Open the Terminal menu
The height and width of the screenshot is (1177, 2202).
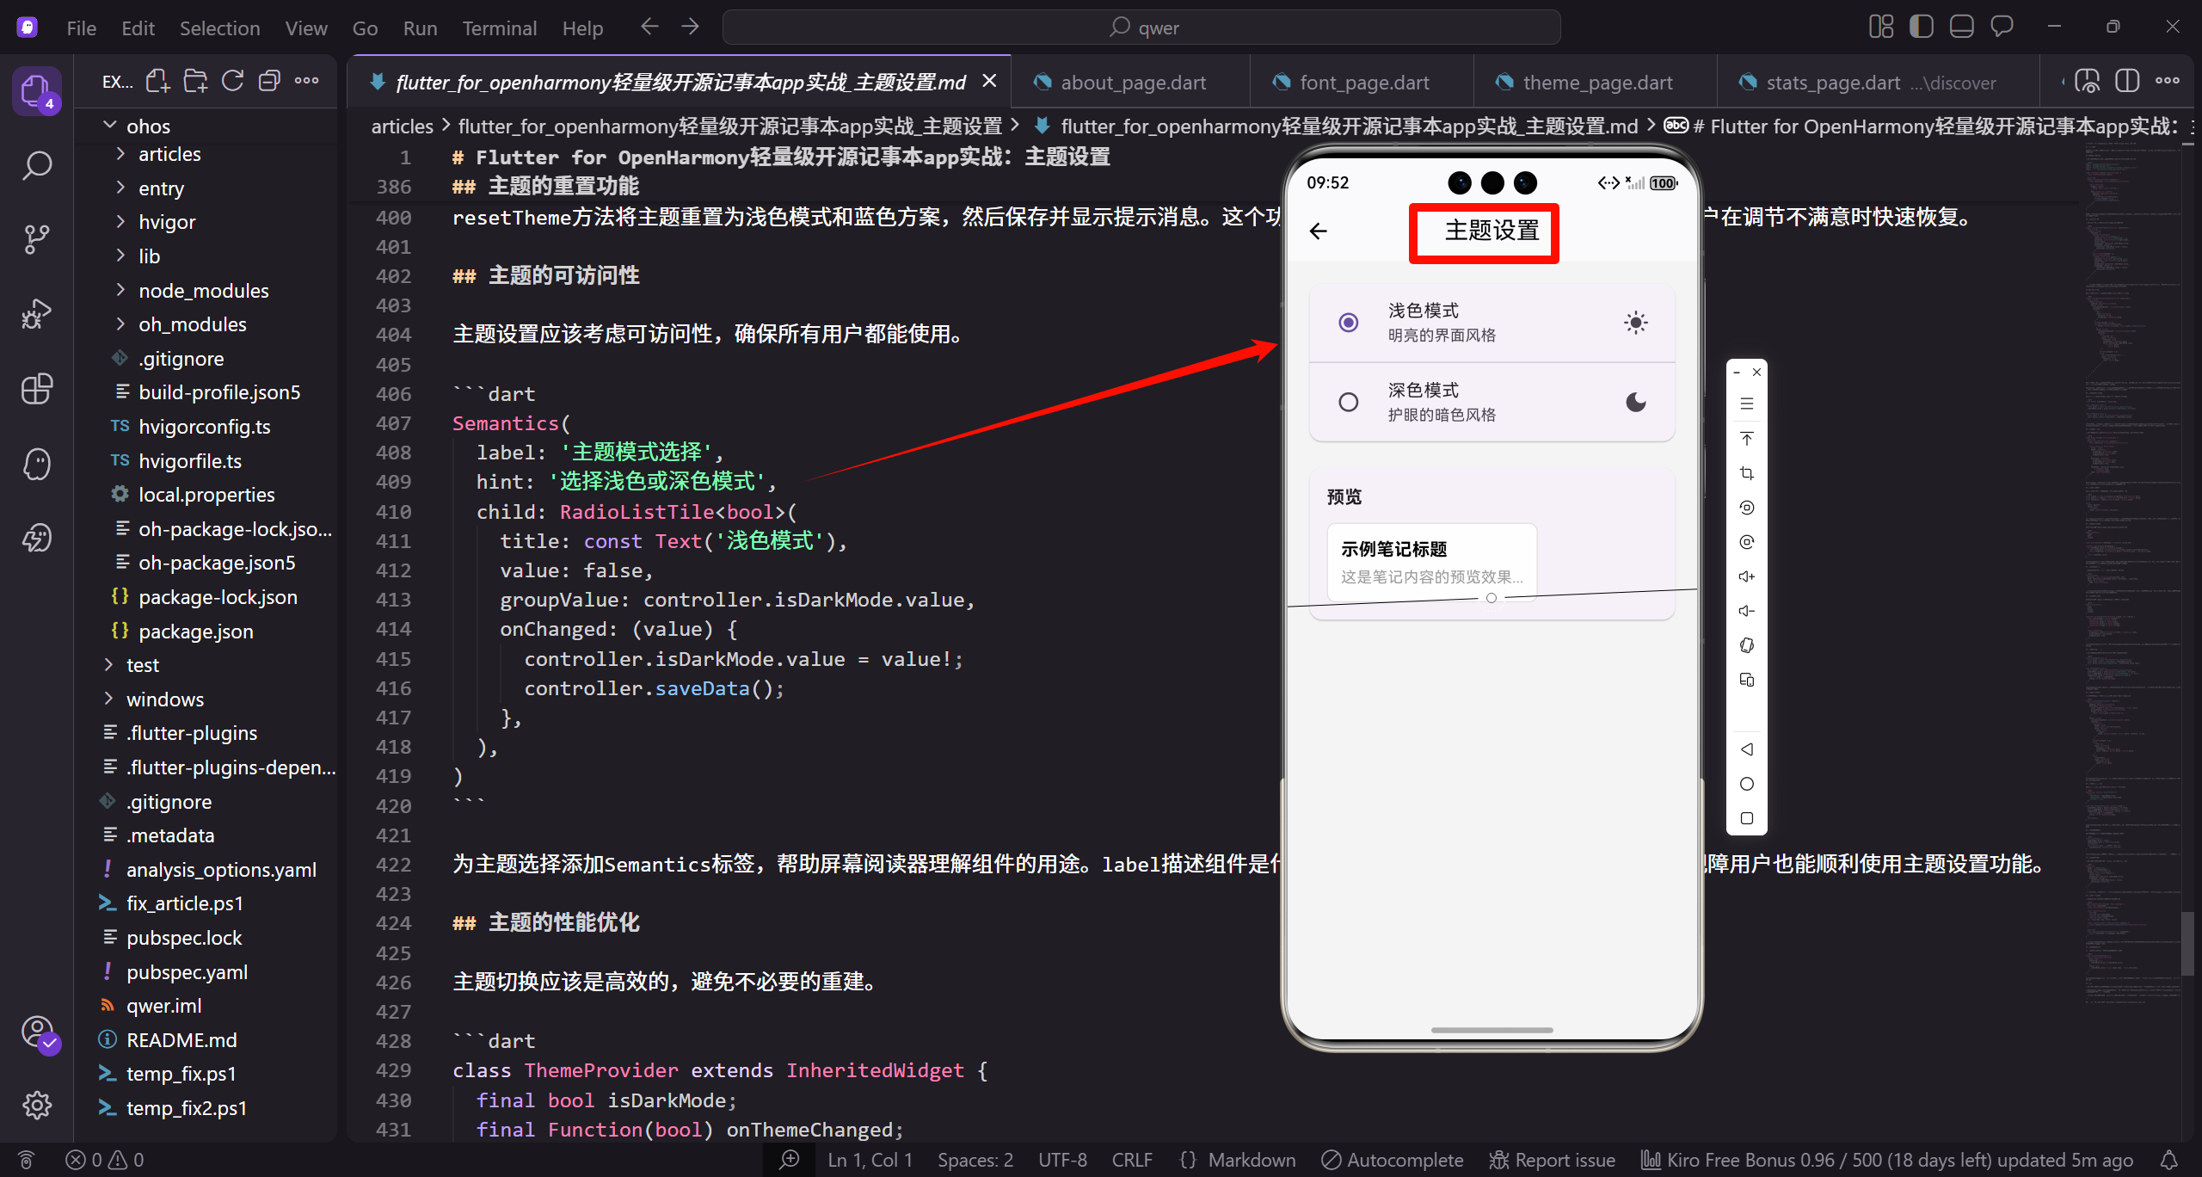499,28
